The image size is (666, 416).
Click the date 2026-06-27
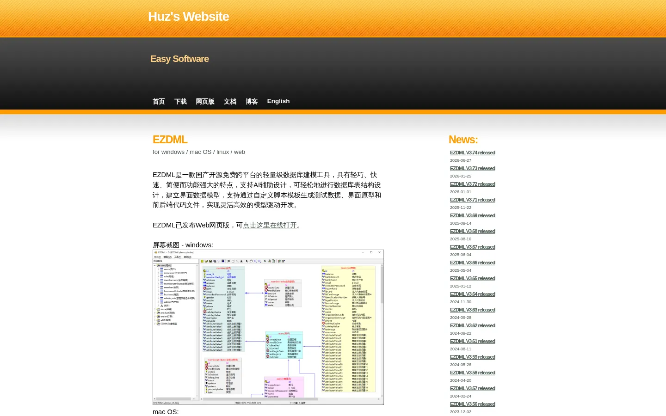[461, 160]
